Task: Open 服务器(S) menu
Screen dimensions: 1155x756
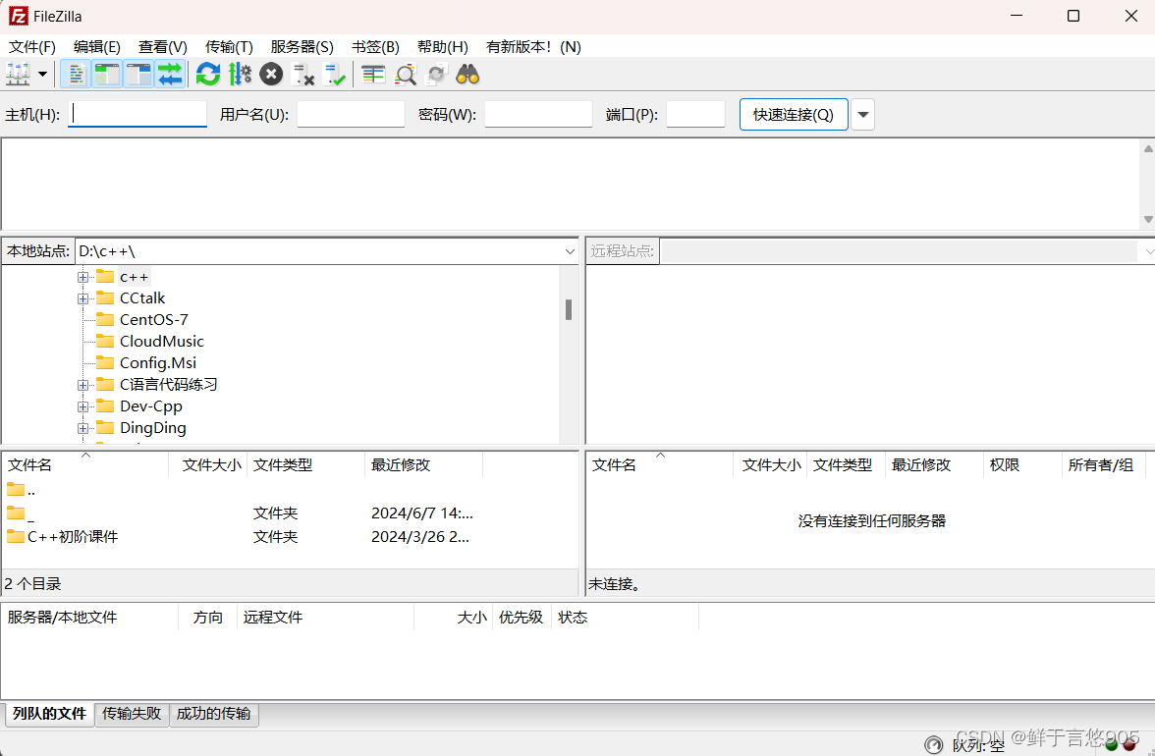Action: coord(302,47)
